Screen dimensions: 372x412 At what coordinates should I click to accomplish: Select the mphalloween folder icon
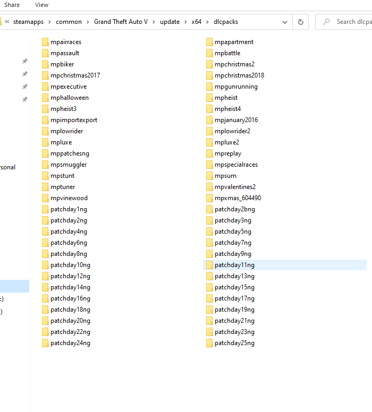click(x=45, y=98)
